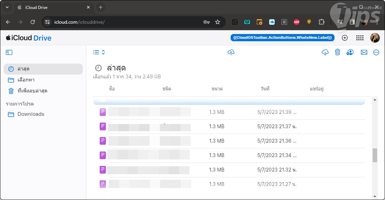Open the more options ellipsis menu
This screenshot has width=385, height=200.
click(x=376, y=52)
